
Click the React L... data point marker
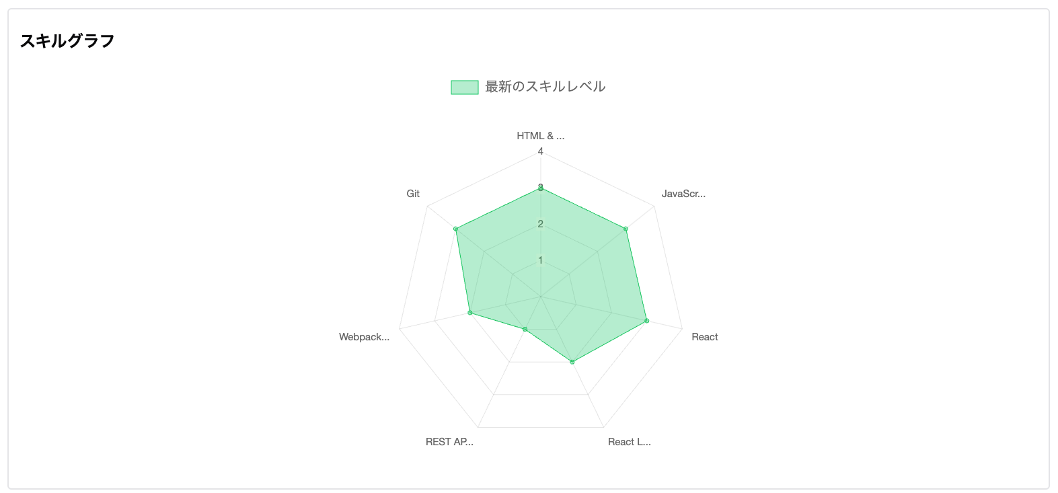572,362
